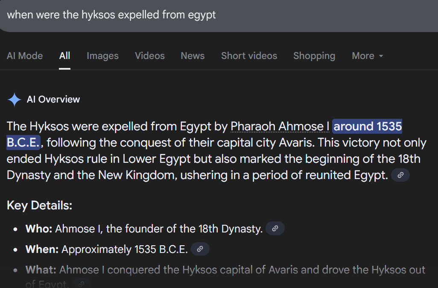Open source link icon beside When line
Screen dimensions: 438x288
[x=200, y=249]
